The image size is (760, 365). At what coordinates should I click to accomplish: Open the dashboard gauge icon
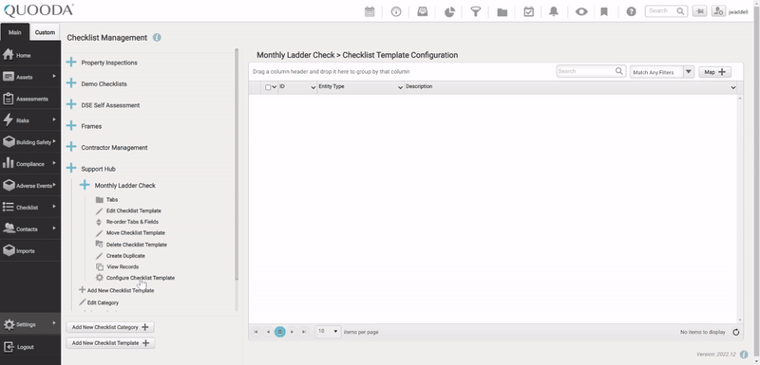(396, 11)
